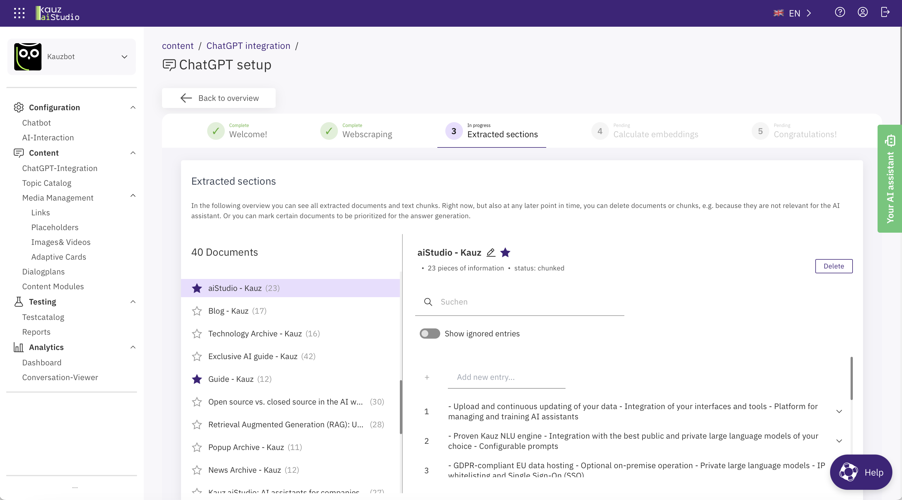The image size is (902, 500).
Task: Click the user account icon in header
Action: click(x=862, y=12)
